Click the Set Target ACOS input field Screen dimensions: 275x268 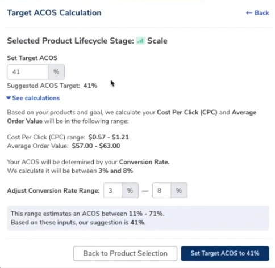point(28,72)
